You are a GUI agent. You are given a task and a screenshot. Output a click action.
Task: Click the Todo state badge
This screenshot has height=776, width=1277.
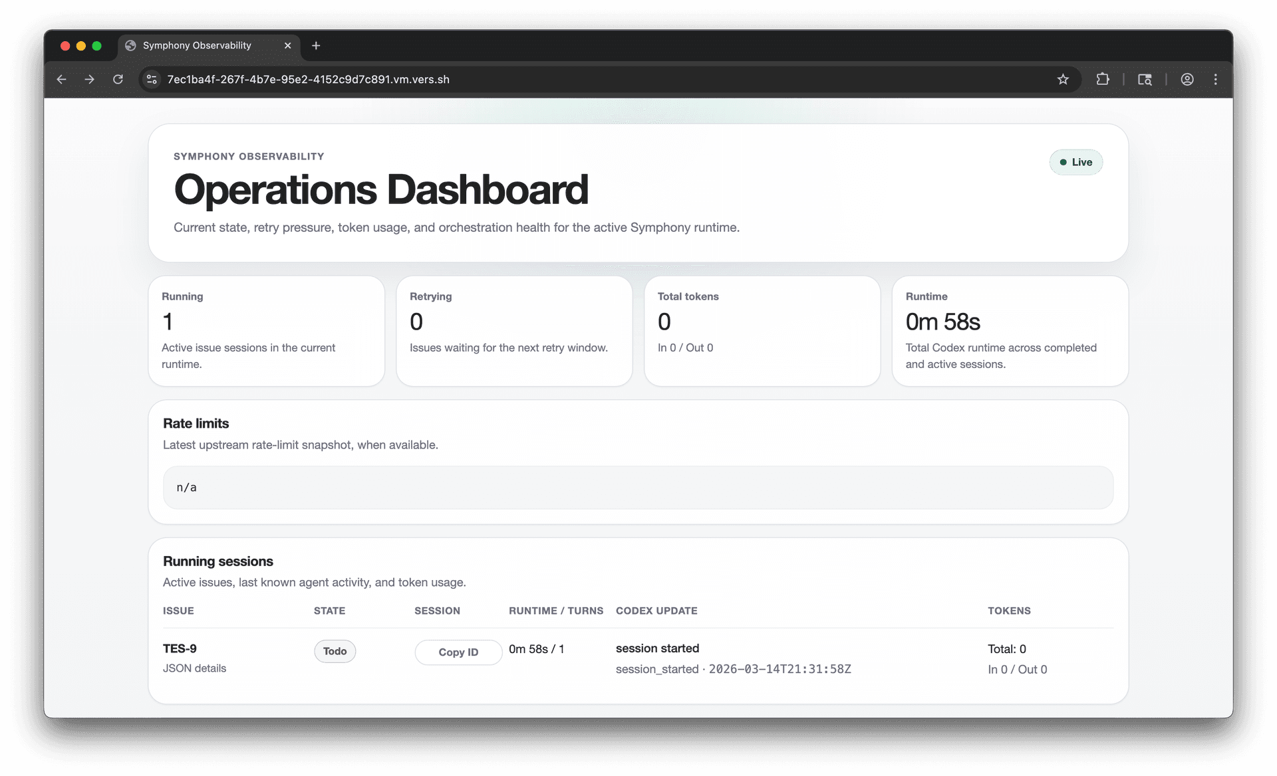335,651
